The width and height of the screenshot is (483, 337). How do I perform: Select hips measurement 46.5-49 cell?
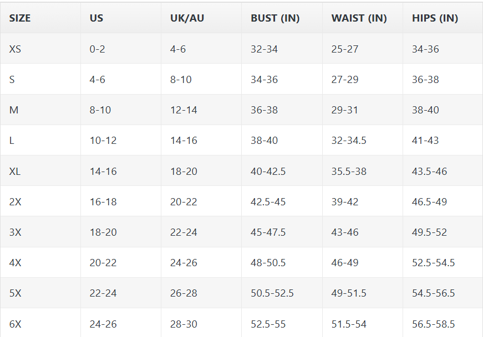pyautogui.click(x=429, y=201)
